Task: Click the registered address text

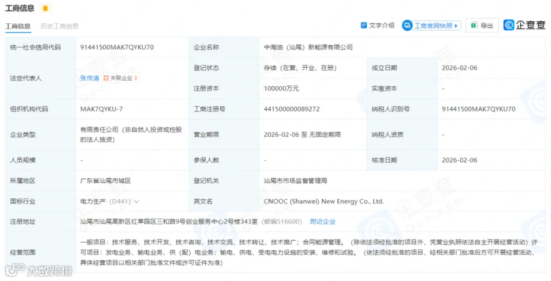Action: click(169, 221)
